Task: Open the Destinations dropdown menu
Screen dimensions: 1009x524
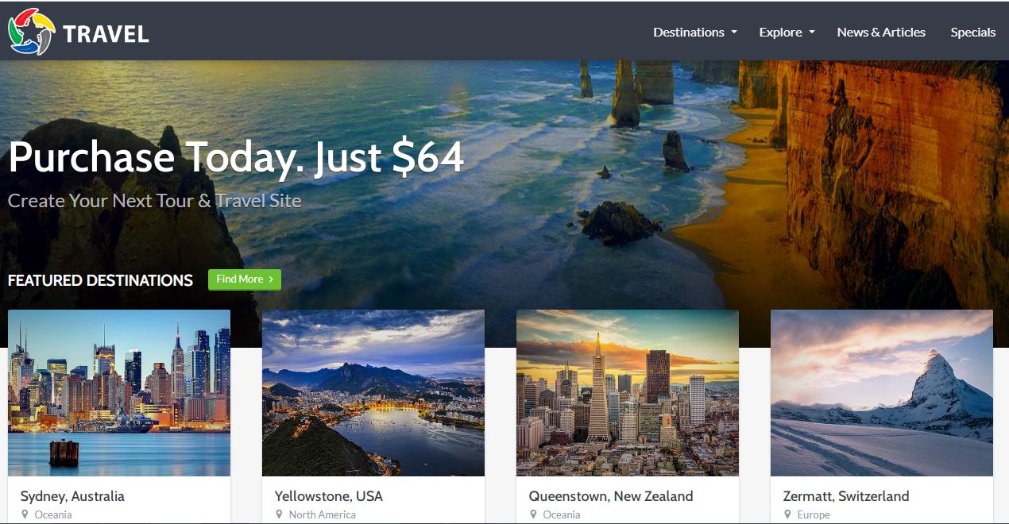Action: [x=695, y=33]
